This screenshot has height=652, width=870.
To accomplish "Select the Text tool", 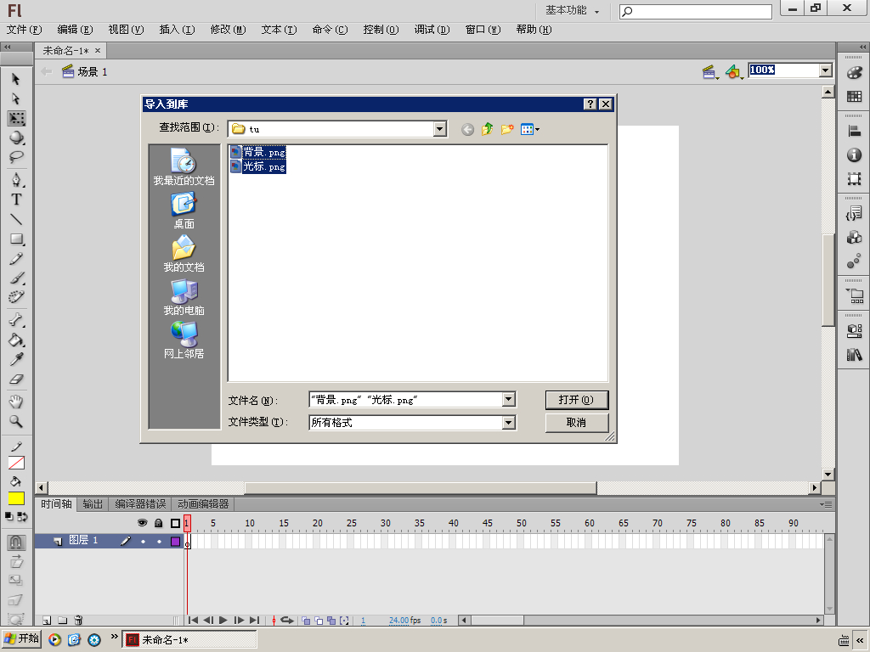I will point(16,199).
